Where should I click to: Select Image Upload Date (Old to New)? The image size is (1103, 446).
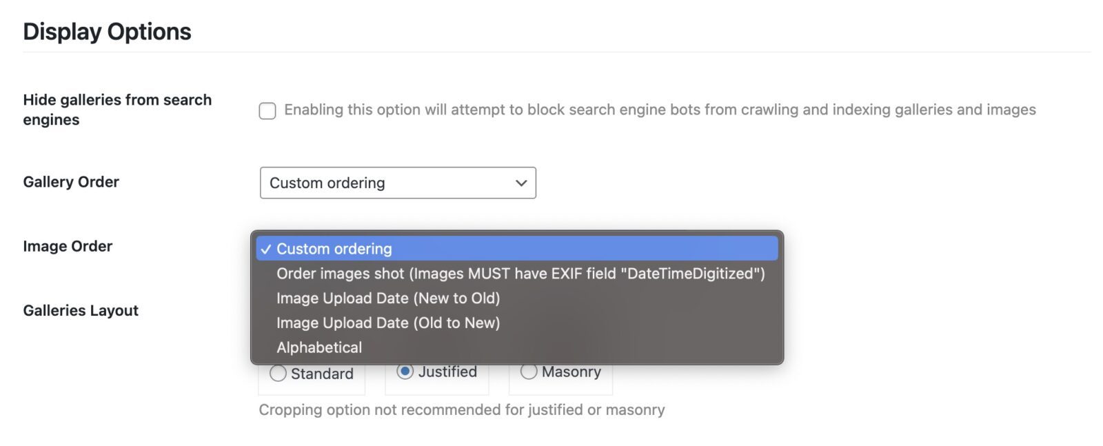517,323
